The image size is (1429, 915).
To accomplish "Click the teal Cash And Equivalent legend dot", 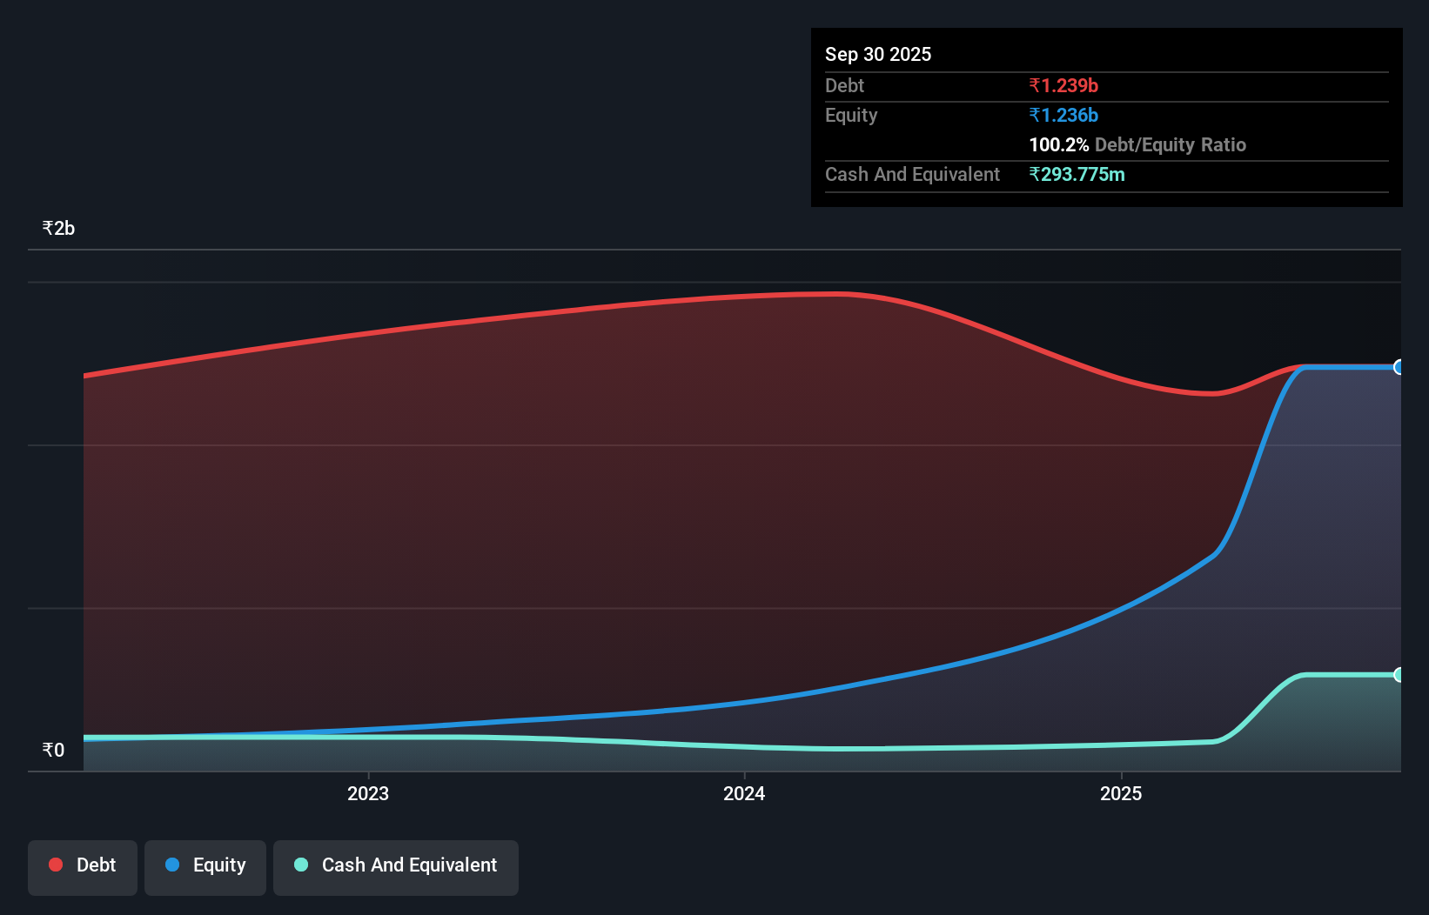I will [x=300, y=865].
